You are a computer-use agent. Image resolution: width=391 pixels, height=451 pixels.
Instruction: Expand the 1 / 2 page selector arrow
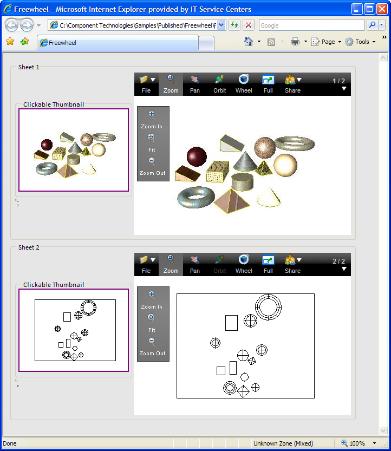(344, 89)
